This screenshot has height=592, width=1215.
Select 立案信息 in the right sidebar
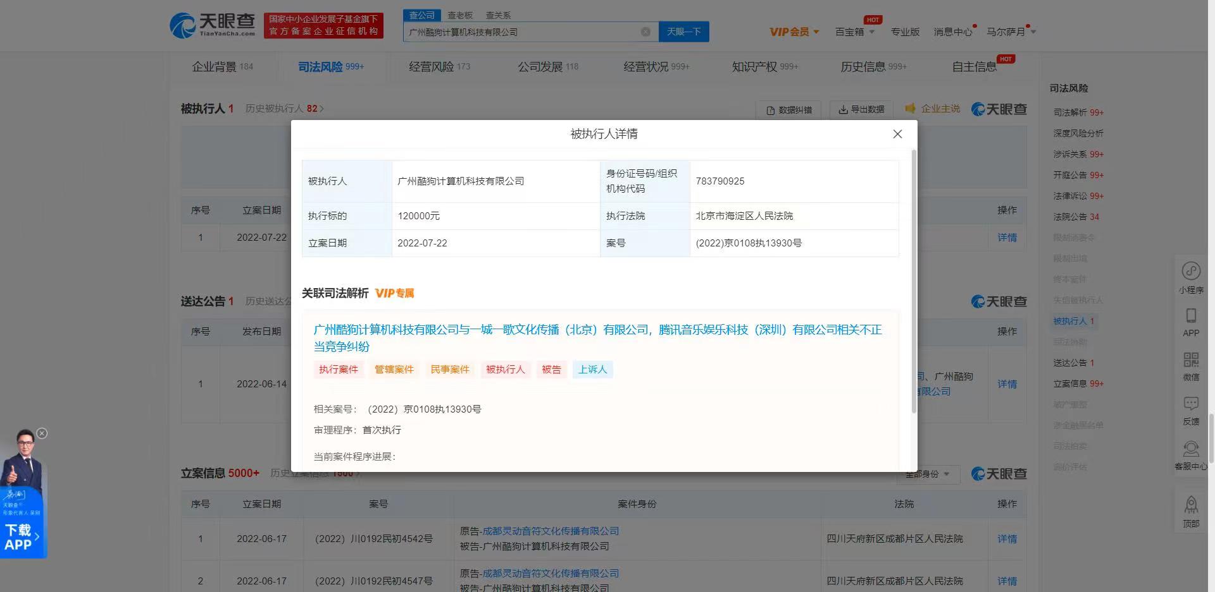[1078, 384]
